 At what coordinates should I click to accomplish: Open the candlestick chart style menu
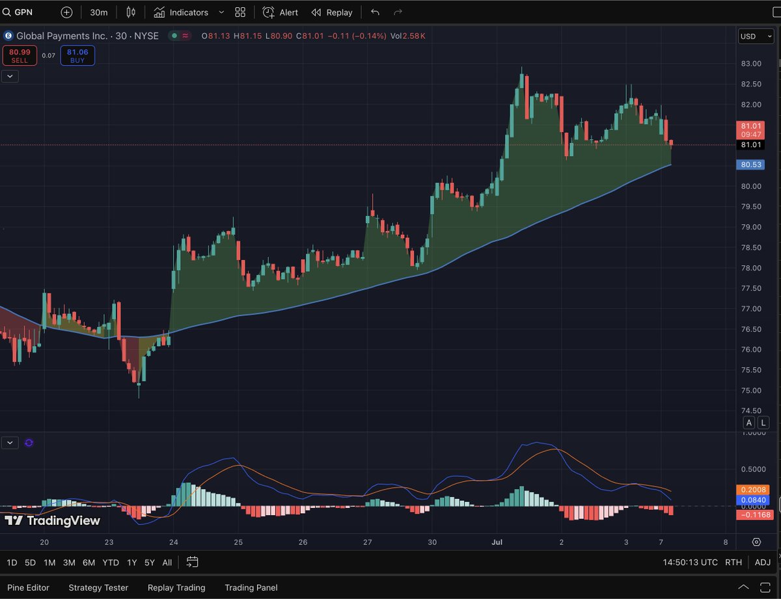(131, 12)
